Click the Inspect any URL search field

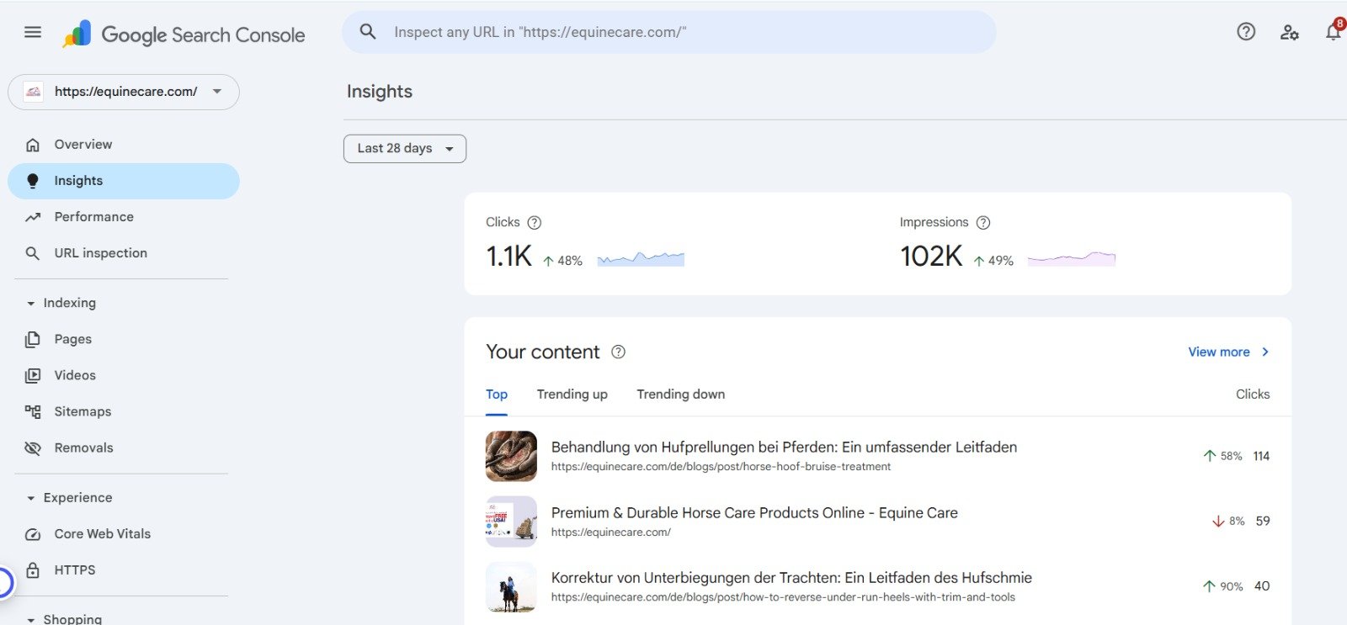click(x=669, y=32)
